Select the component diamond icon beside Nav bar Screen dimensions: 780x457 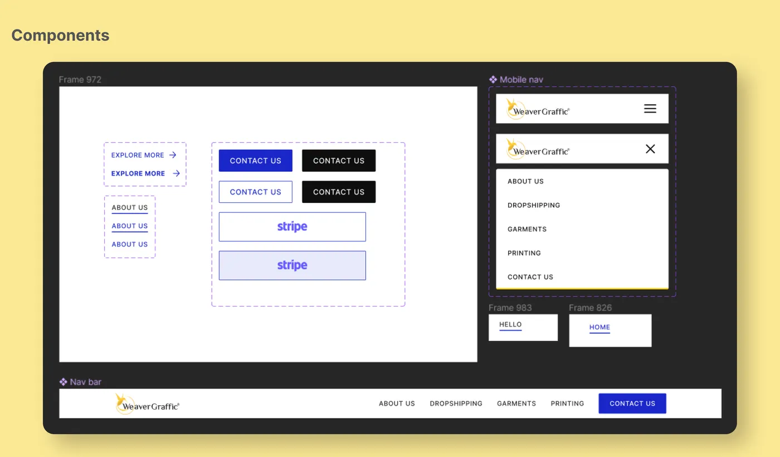click(x=63, y=382)
